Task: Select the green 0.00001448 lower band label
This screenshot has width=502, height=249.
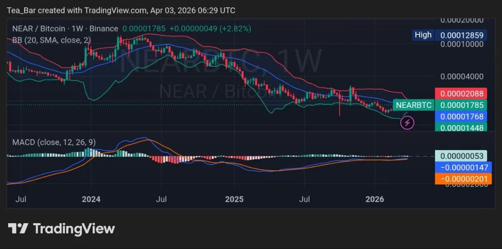Action: 461,127
